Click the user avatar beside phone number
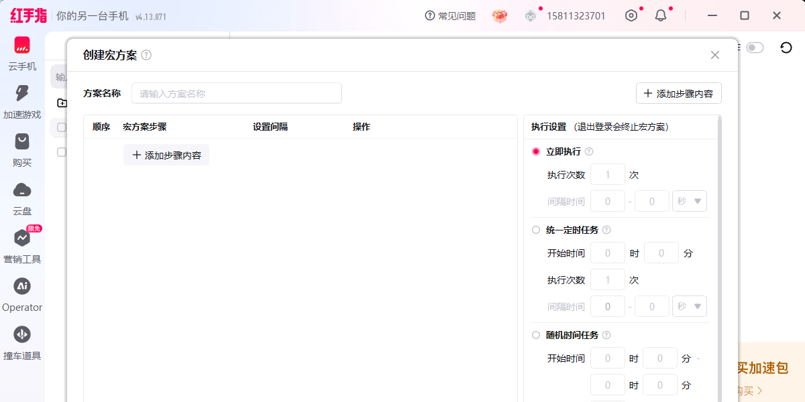This screenshot has height=402, width=805. [x=531, y=16]
